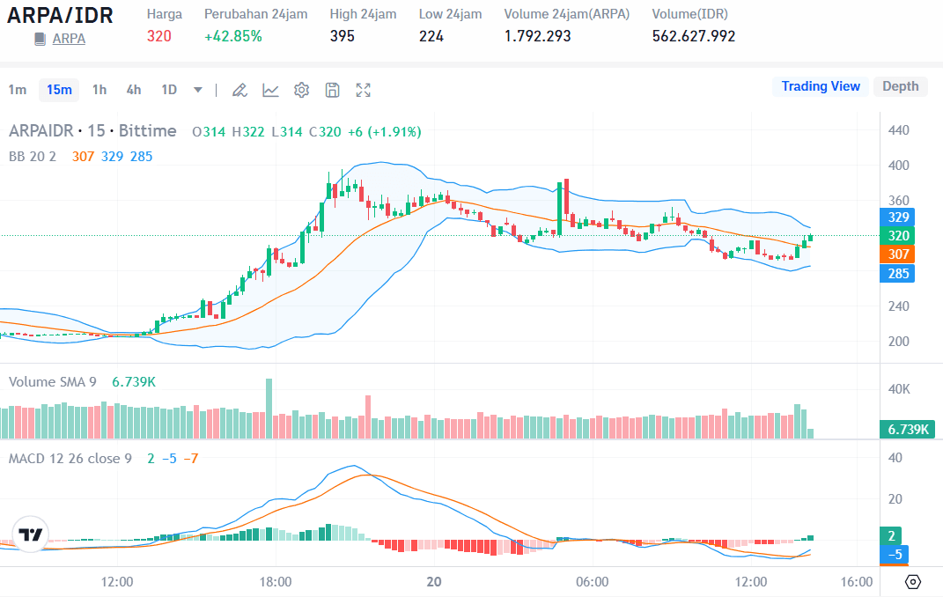
Task: Open the ARPA info link
Action: 69,39
